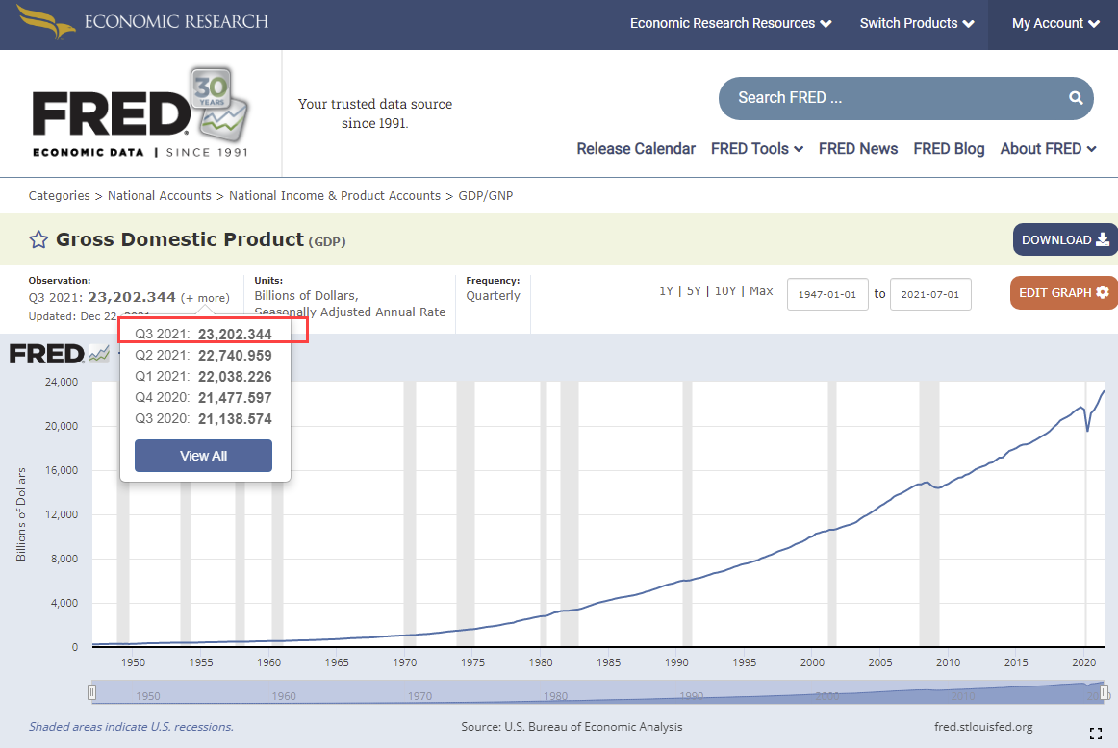Open the Edit Graph panel
This screenshot has height=748, width=1118.
[1063, 292]
